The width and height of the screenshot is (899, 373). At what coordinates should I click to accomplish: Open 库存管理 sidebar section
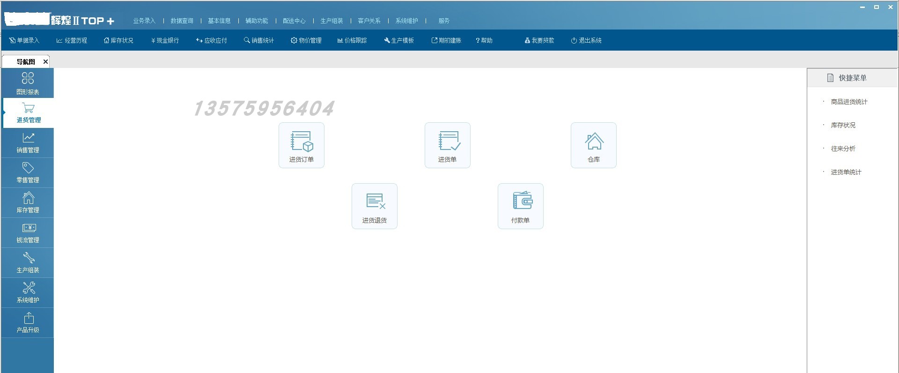(x=28, y=203)
